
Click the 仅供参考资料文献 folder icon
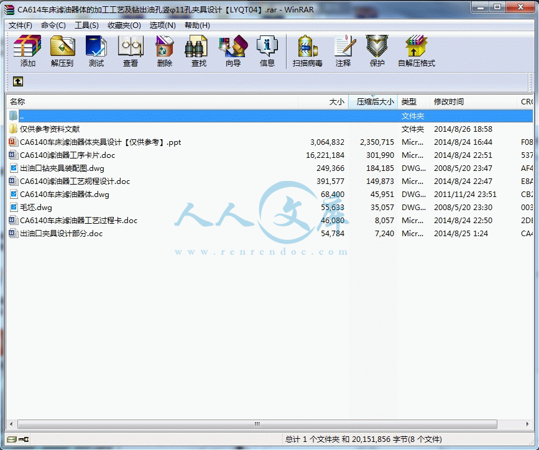tap(13, 129)
